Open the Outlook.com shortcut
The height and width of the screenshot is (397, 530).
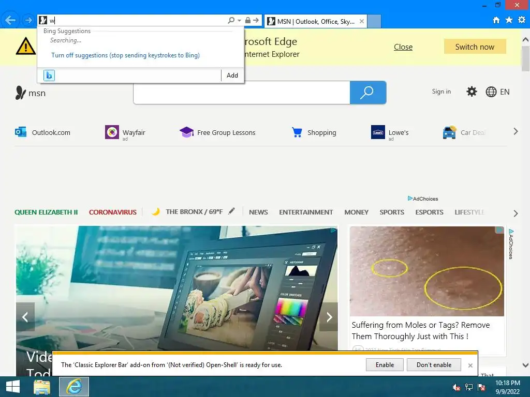click(42, 132)
